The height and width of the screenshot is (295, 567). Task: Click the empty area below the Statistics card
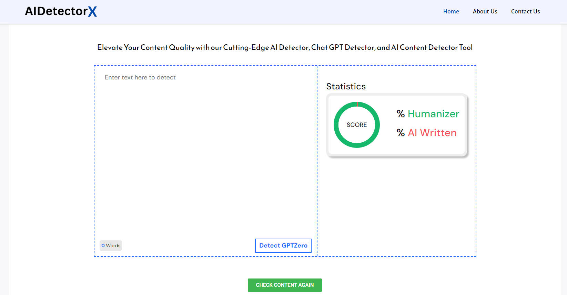(396, 206)
